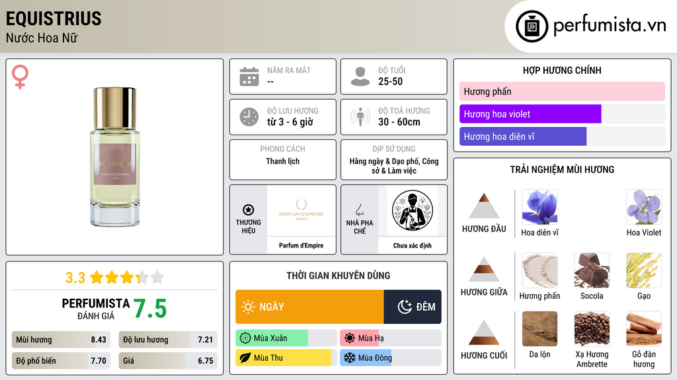Click the perfumista.vn perfume bottle logo icon
Image resolution: width=677 pixels, height=380 pixels.
tap(532, 26)
